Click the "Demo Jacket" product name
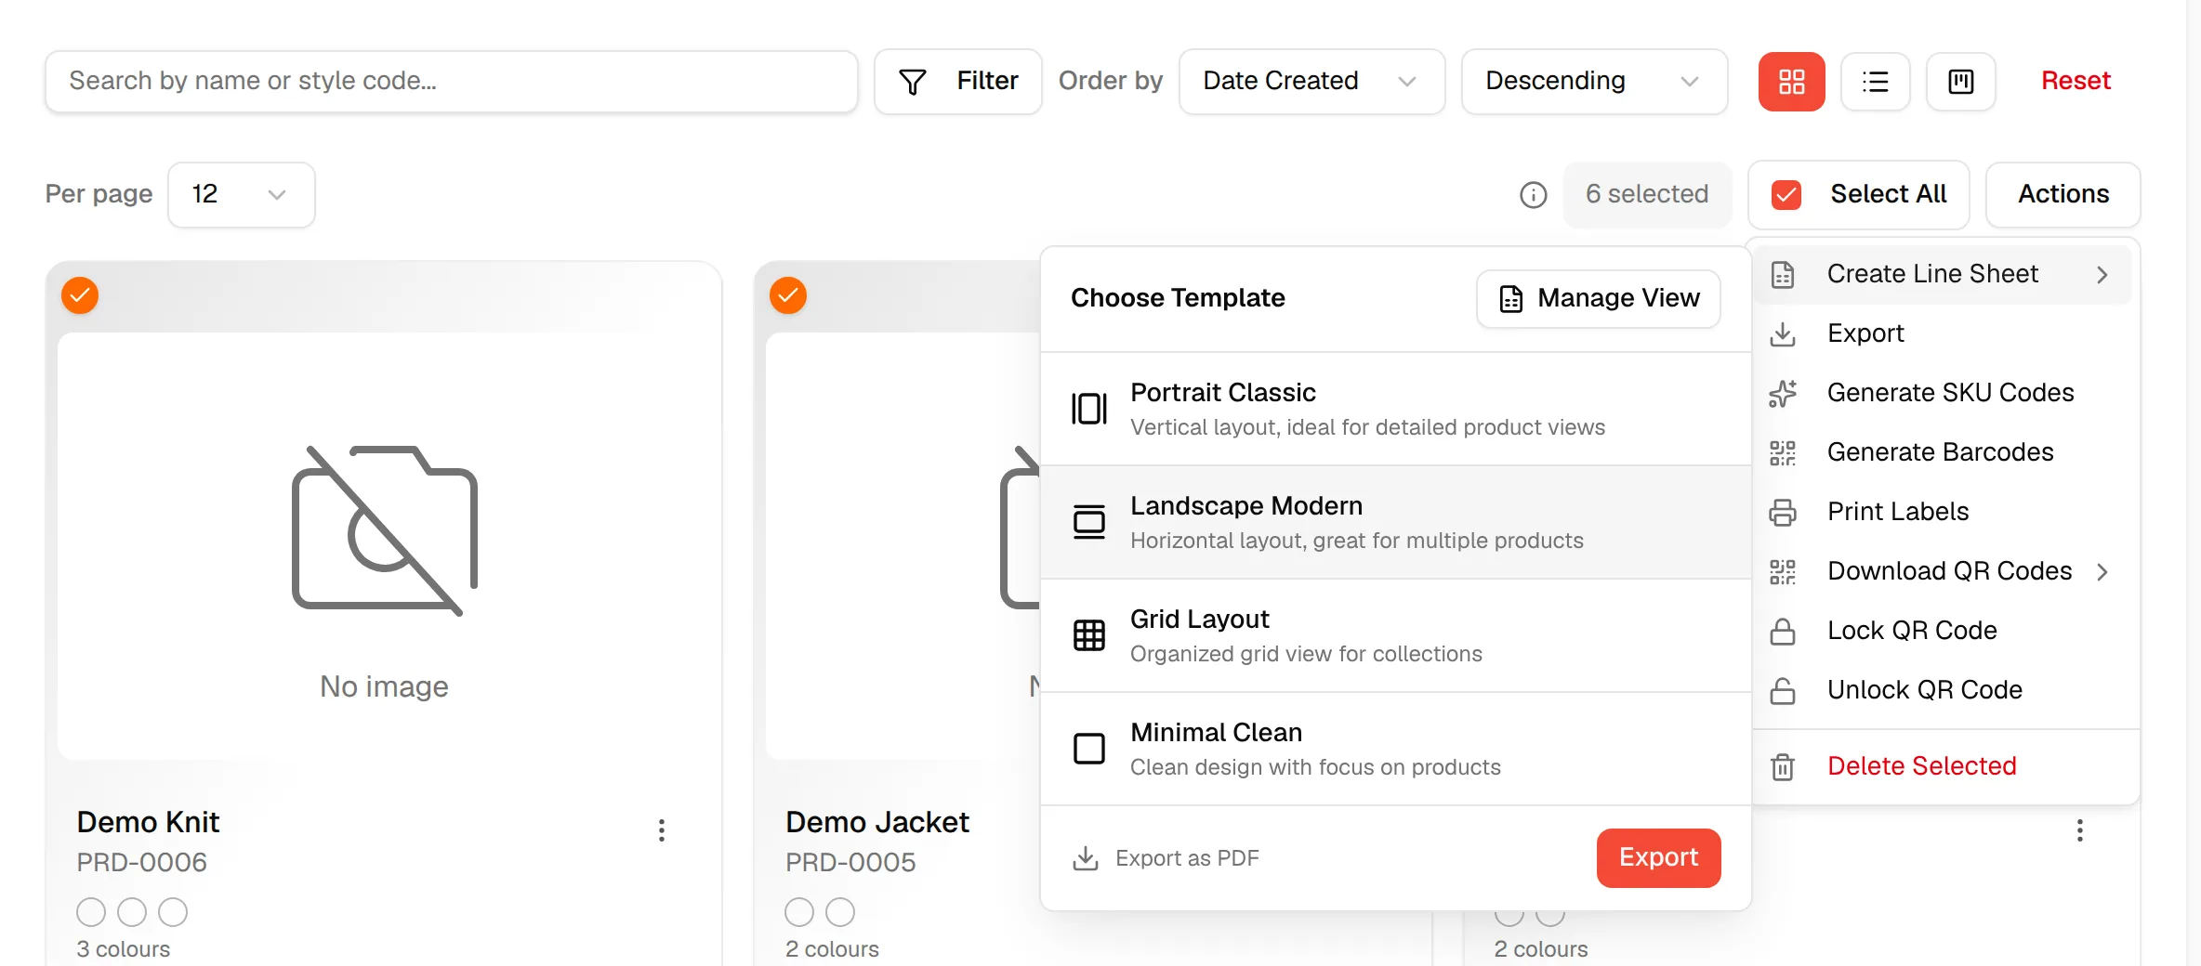 (x=876, y=823)
